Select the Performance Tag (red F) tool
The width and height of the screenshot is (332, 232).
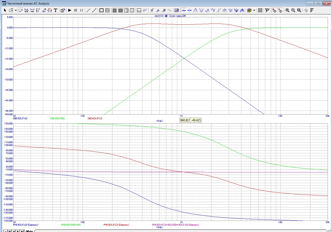pos(50,10)
